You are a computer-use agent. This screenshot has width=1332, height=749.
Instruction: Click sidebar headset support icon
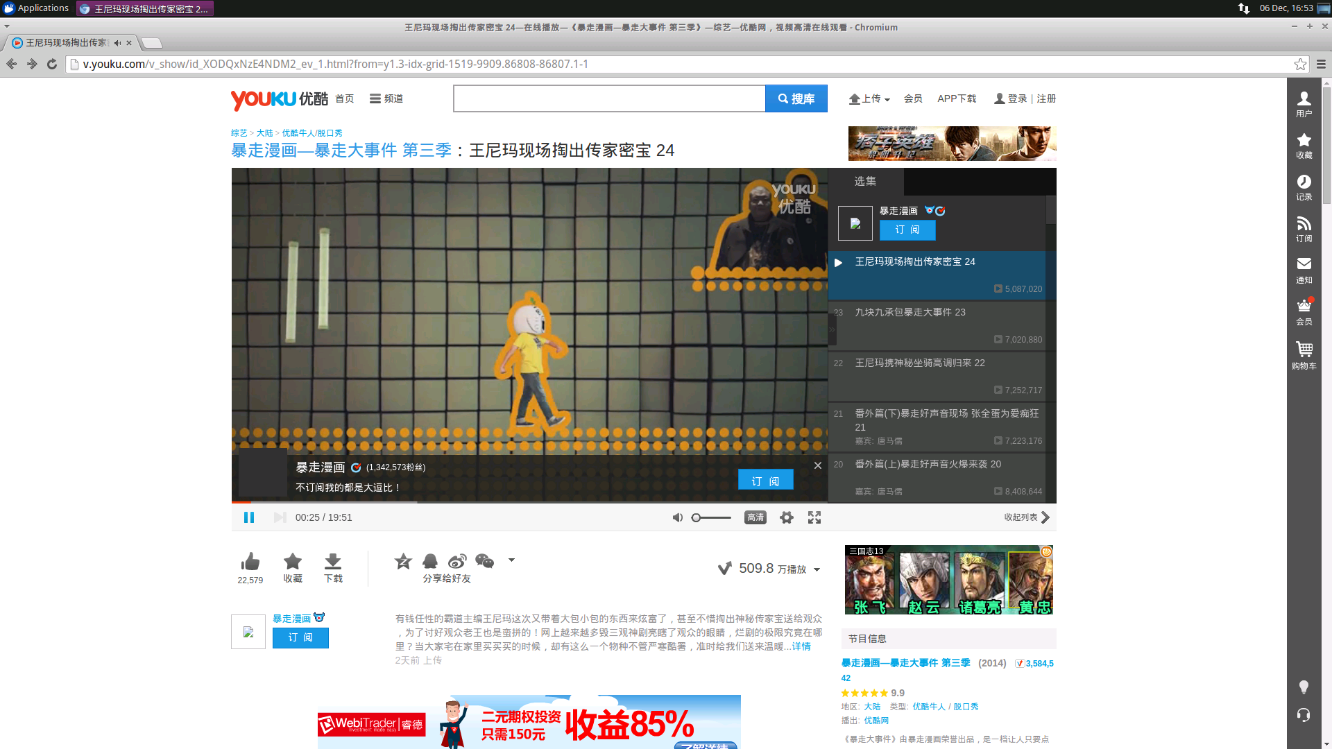tap(1304, 715)
